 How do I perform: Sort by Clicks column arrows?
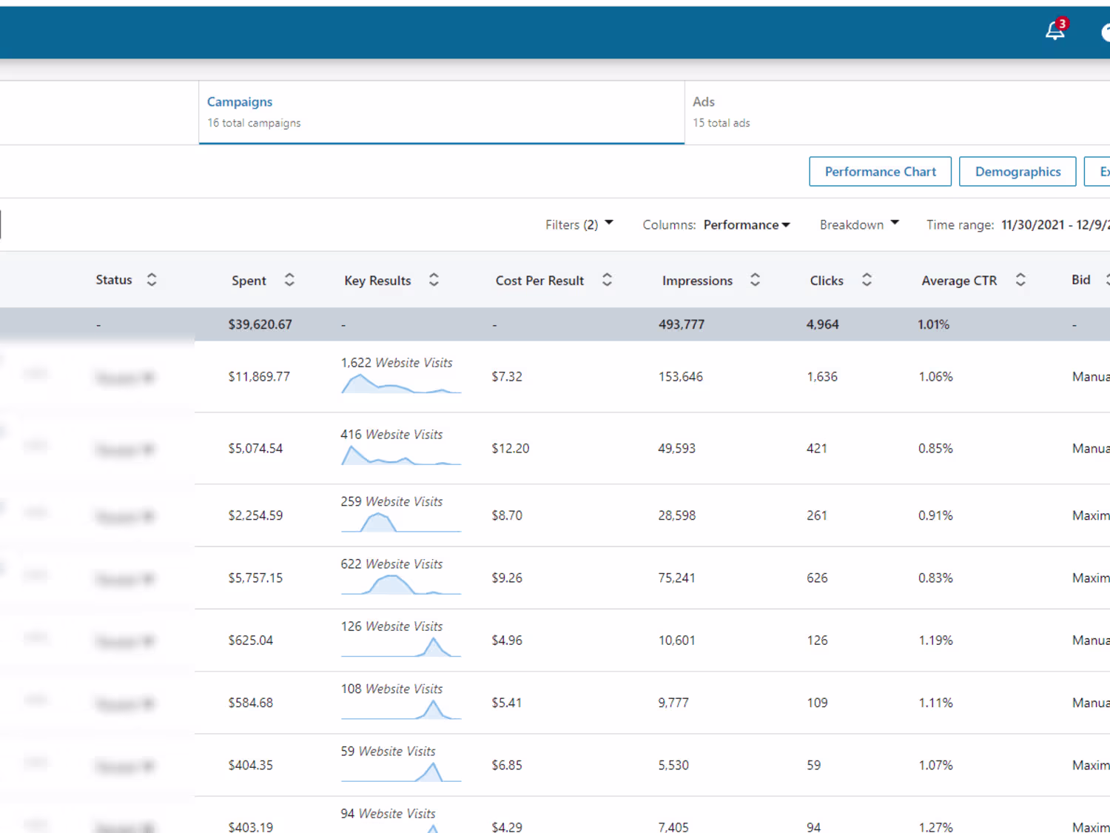(x=867, y=280)
